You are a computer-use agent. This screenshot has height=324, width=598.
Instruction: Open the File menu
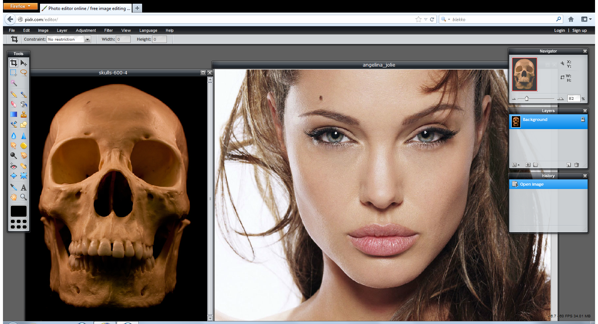pos(12,30)
